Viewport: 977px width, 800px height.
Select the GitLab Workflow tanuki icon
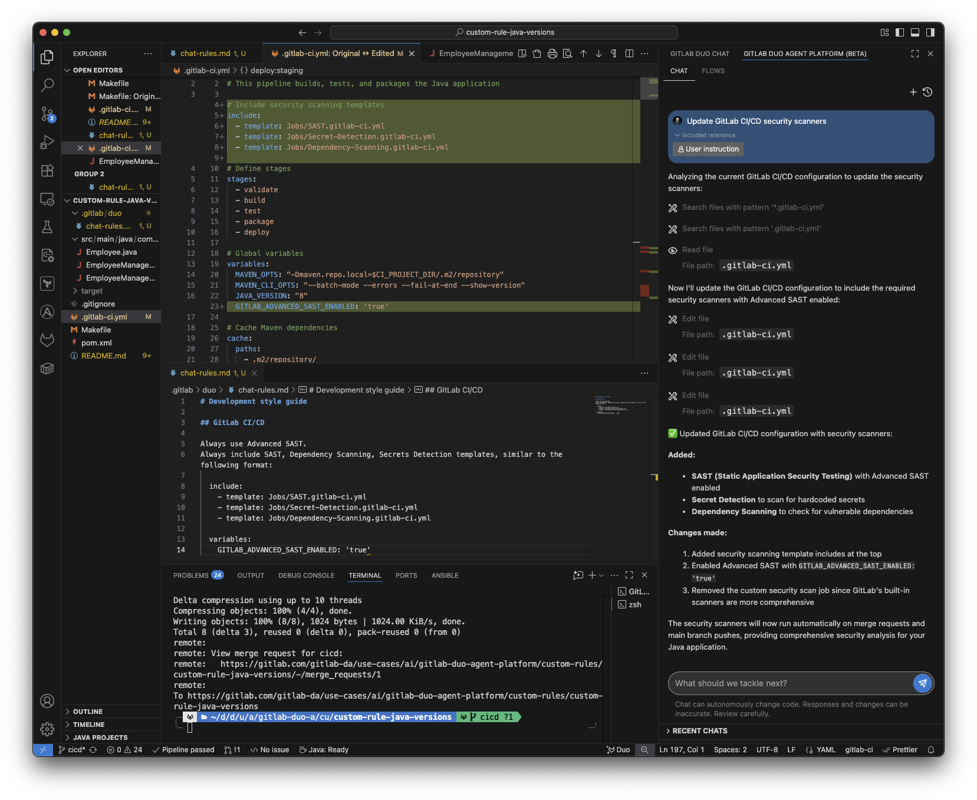click(47, 340)
